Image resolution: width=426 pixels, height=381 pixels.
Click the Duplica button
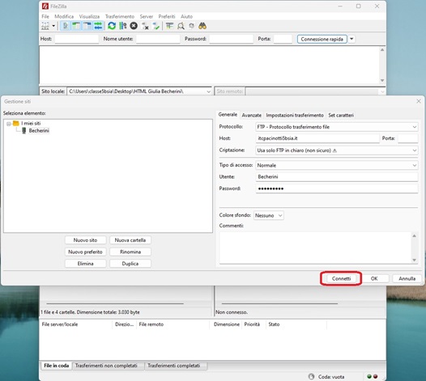(130, 264)
